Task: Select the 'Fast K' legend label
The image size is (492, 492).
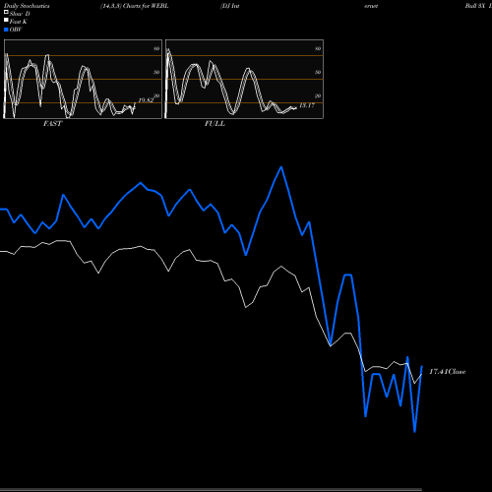Action: 19,22
